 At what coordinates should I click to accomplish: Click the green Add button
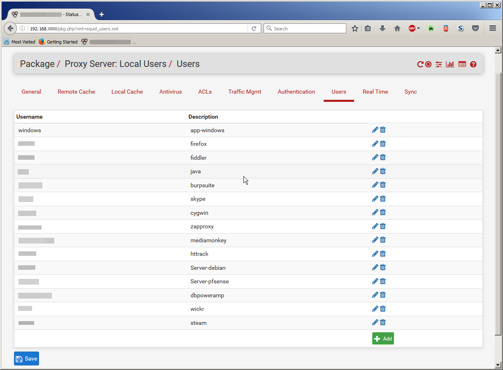(383, 338)
